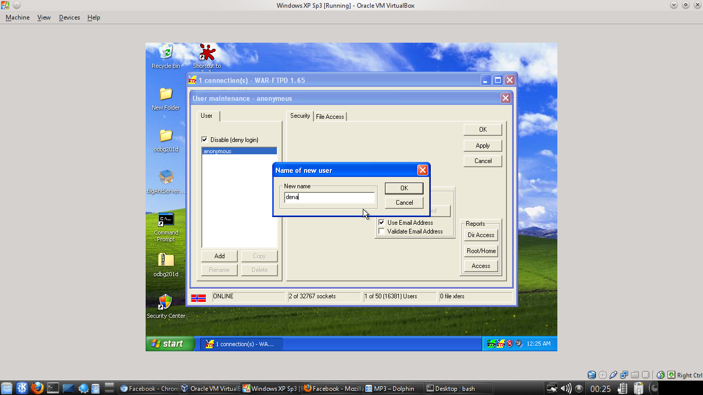Select the anonymous user in the list

[x=239, y=151]
